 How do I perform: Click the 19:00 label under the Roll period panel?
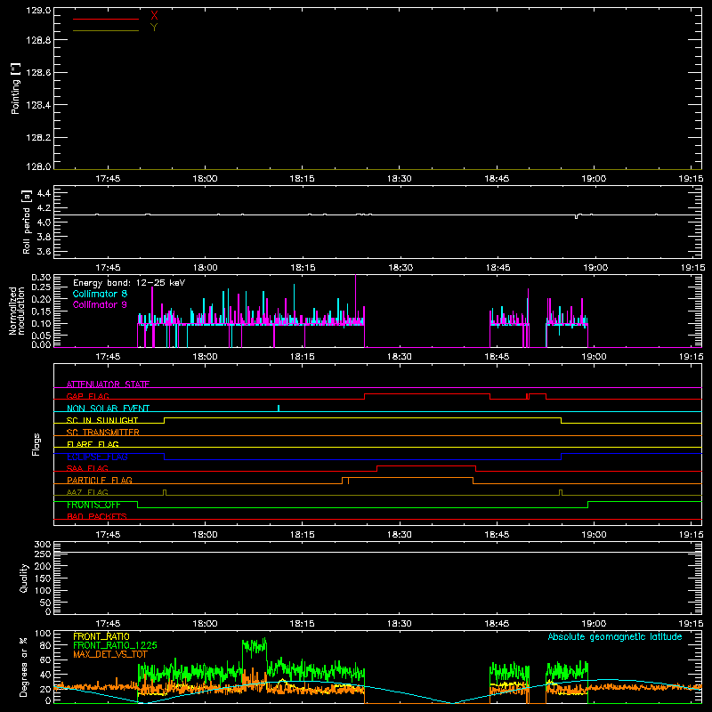point(595,268)
